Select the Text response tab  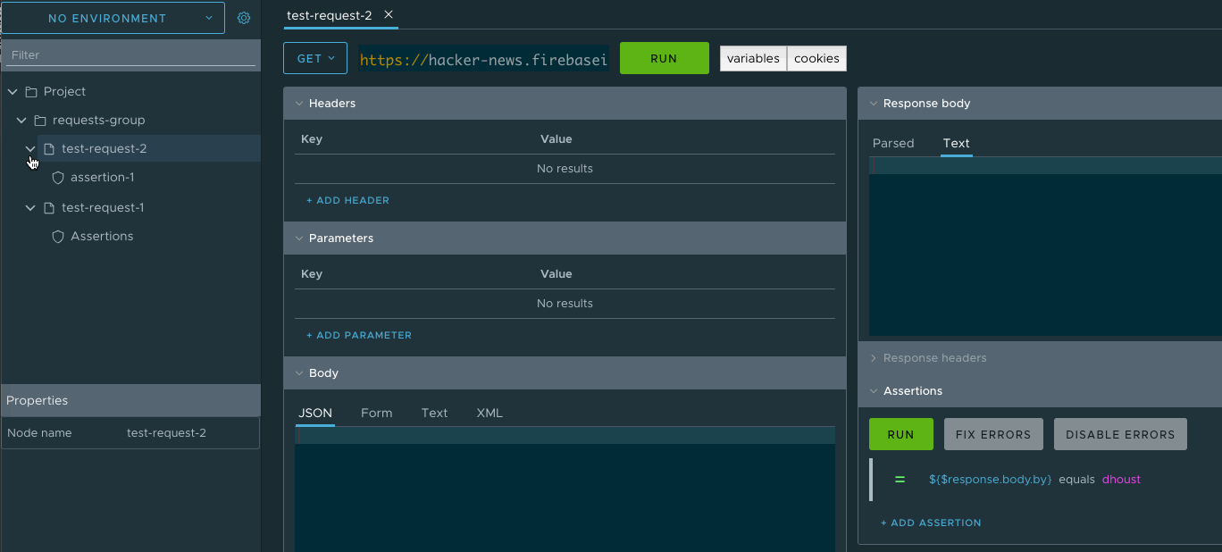[956, 143]
